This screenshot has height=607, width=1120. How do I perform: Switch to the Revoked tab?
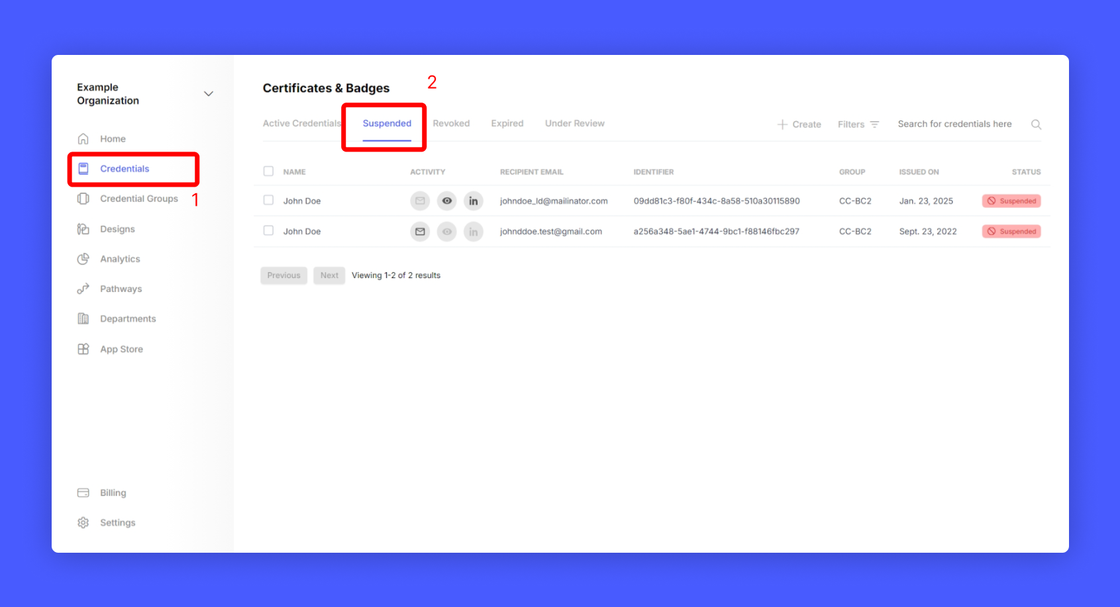pos(451,124)
